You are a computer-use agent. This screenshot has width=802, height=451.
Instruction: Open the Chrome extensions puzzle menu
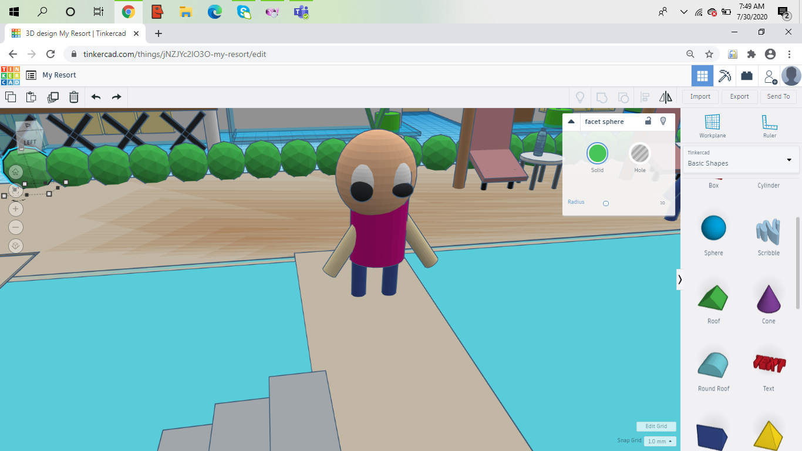click(751, 54)
